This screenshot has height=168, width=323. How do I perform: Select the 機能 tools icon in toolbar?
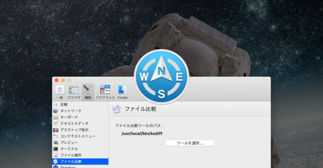click(x=88, y=92)
